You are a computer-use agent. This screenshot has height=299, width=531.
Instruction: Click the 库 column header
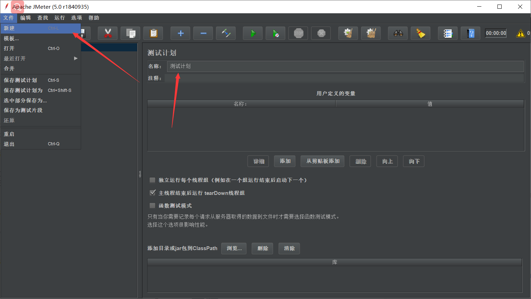pos(335,262)
